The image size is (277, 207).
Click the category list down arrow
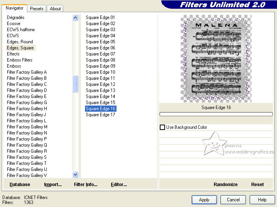pyautogui.click(x=75, y=174)
